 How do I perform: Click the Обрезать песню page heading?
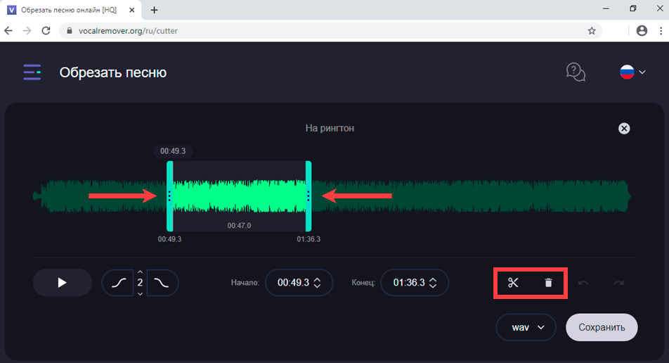pos(112,72)
